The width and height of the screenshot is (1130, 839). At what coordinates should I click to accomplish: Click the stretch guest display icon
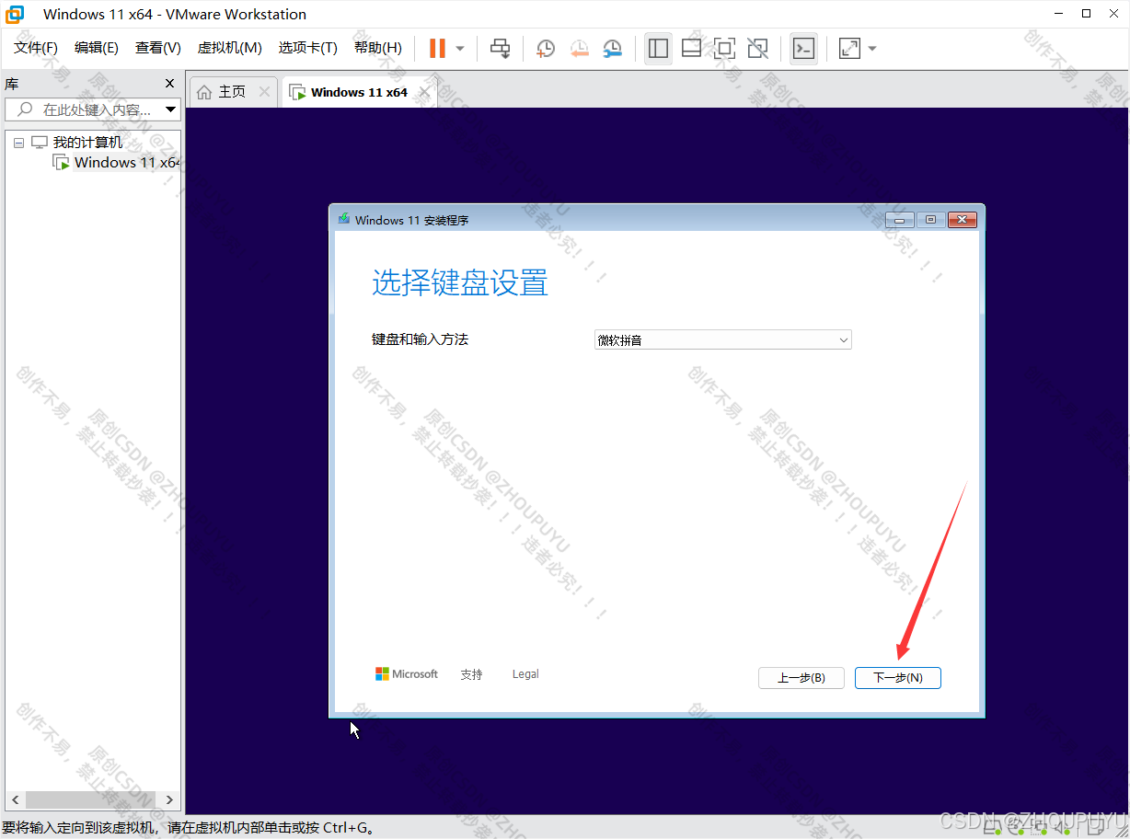849,48
